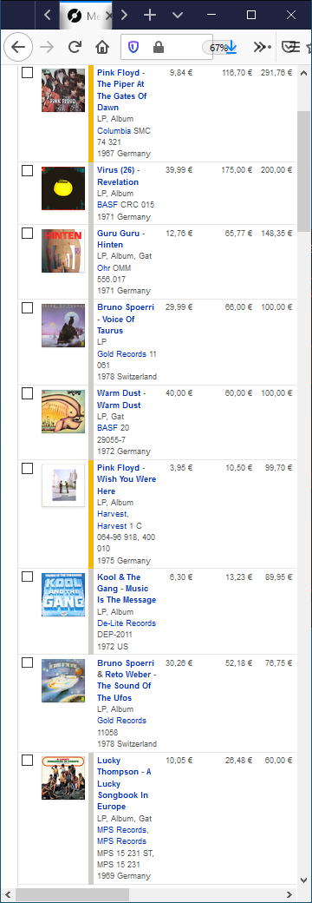Select checkbox next to Guru Guru Hinten
Screen dimensions: 312x903
27,234
